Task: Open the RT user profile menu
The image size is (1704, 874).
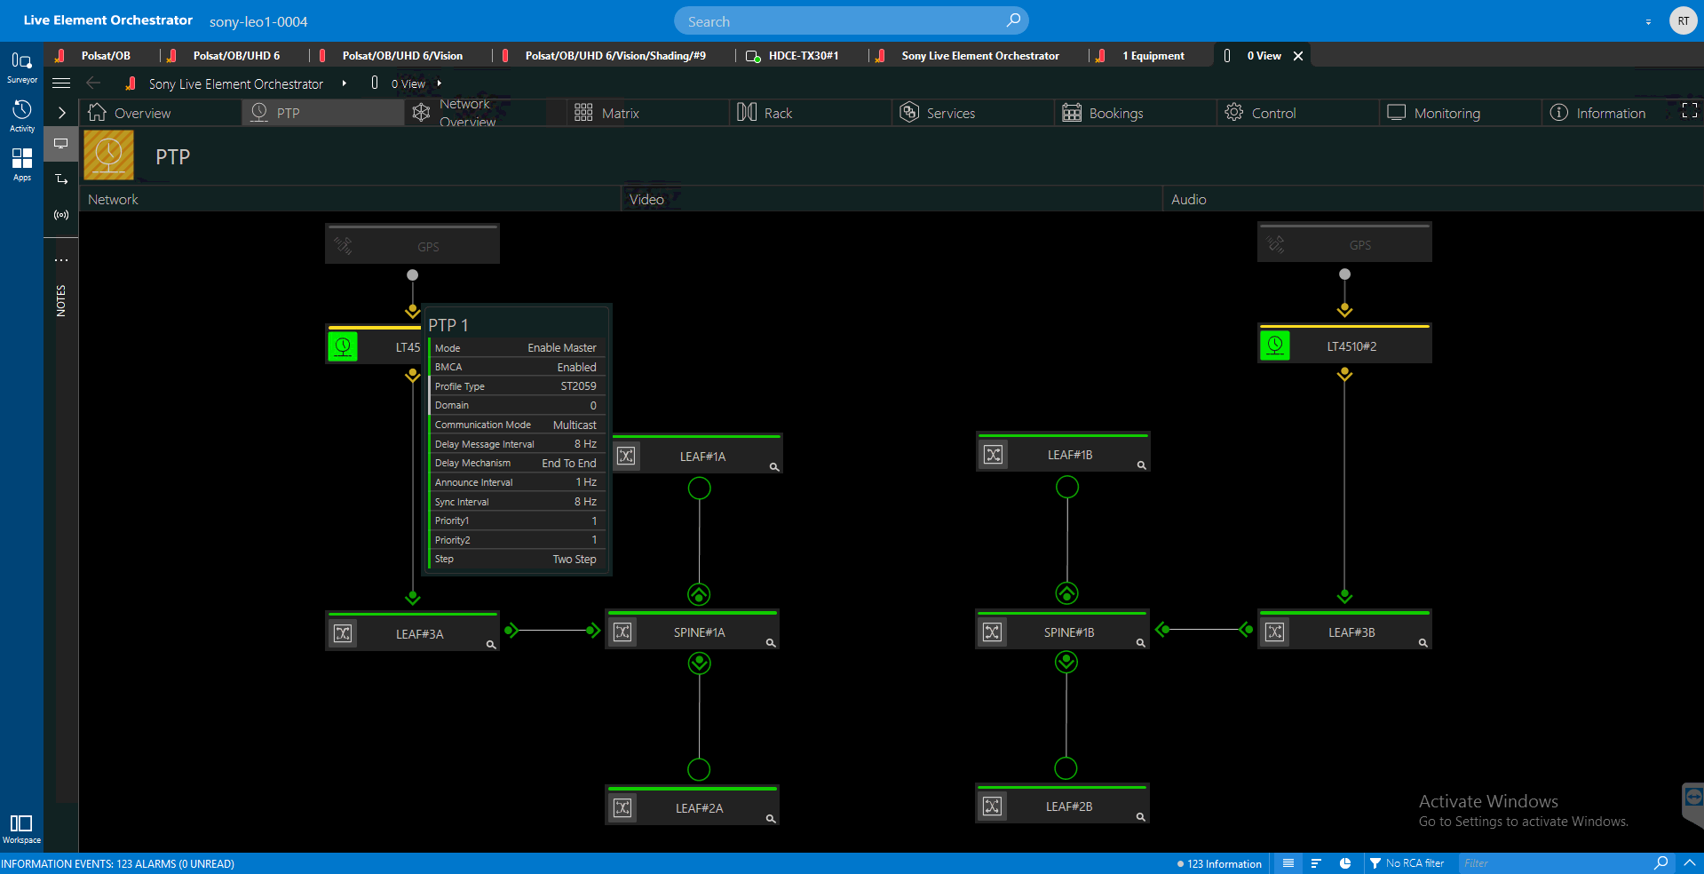Action: tap(1683, 20)
